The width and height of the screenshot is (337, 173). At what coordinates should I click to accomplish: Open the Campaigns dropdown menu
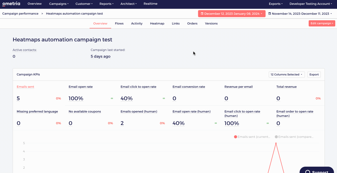pos(59,4)
